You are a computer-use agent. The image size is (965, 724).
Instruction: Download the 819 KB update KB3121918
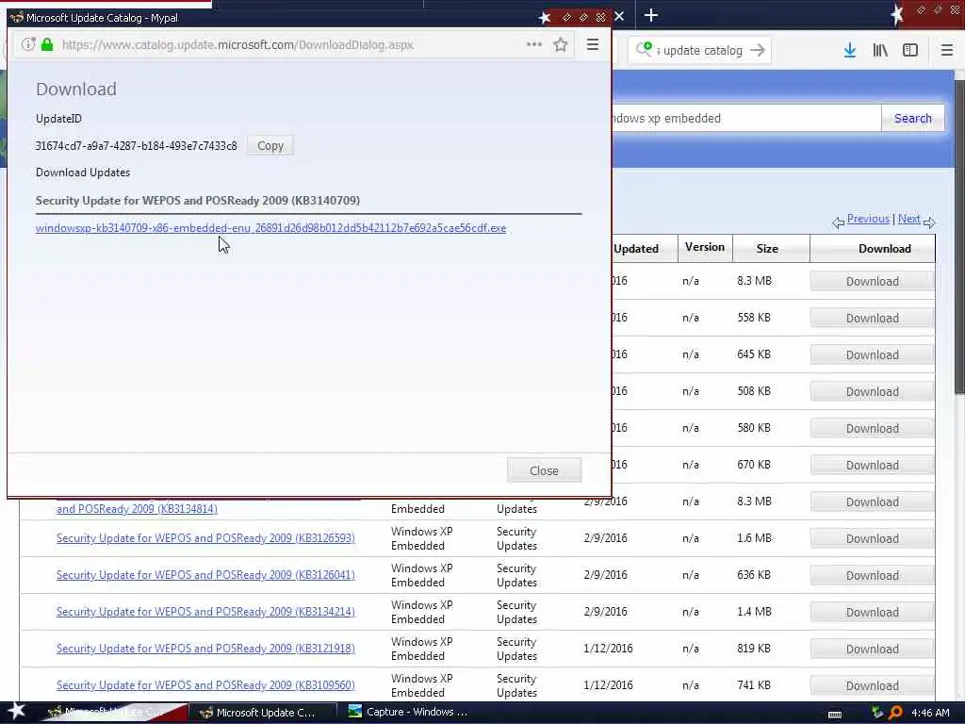872,650
